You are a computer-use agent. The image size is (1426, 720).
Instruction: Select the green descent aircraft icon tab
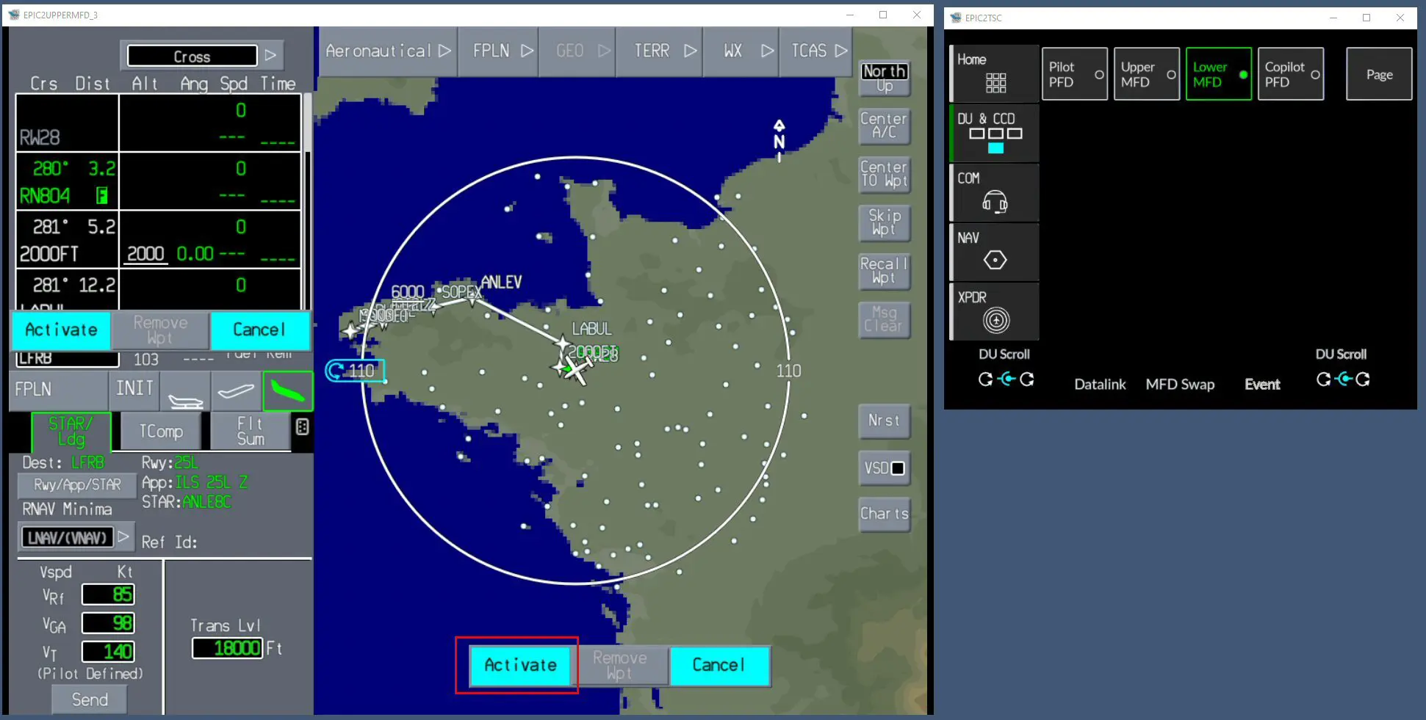pos(288,390)
